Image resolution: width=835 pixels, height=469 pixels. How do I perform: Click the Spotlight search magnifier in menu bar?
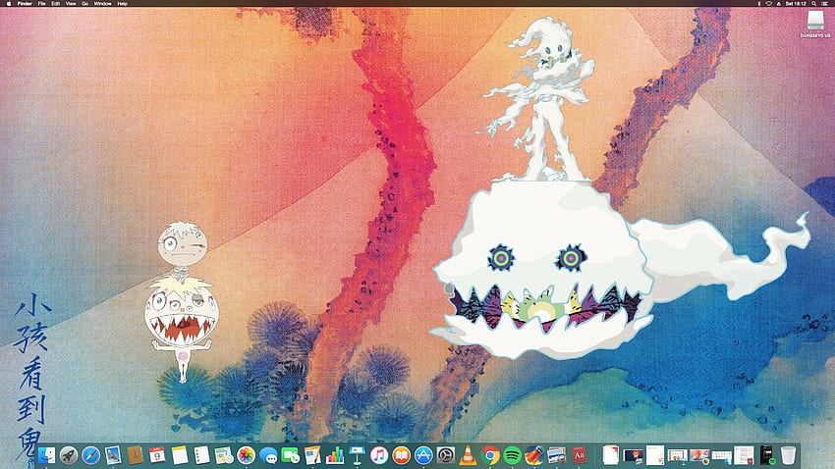click(x=814, y=3)
